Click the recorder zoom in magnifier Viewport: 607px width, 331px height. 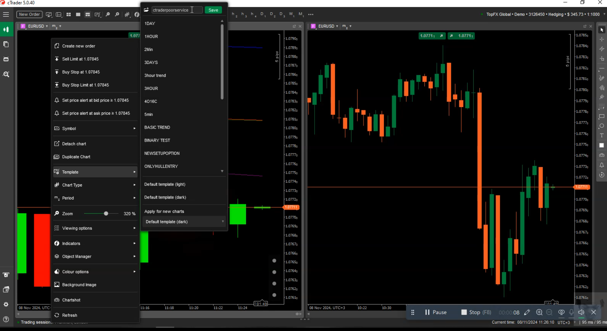tap(539, 312)
